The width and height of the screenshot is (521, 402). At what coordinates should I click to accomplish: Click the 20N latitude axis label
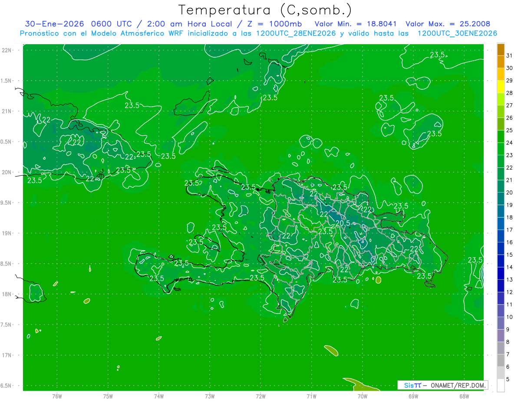point(6,172)
